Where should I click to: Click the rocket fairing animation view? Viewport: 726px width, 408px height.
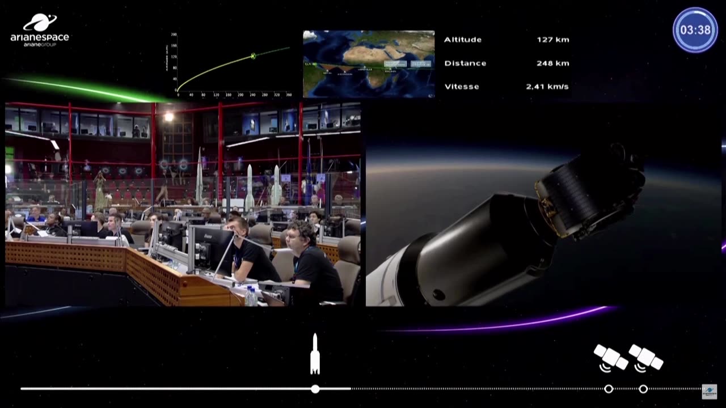(x=543, y=204)
